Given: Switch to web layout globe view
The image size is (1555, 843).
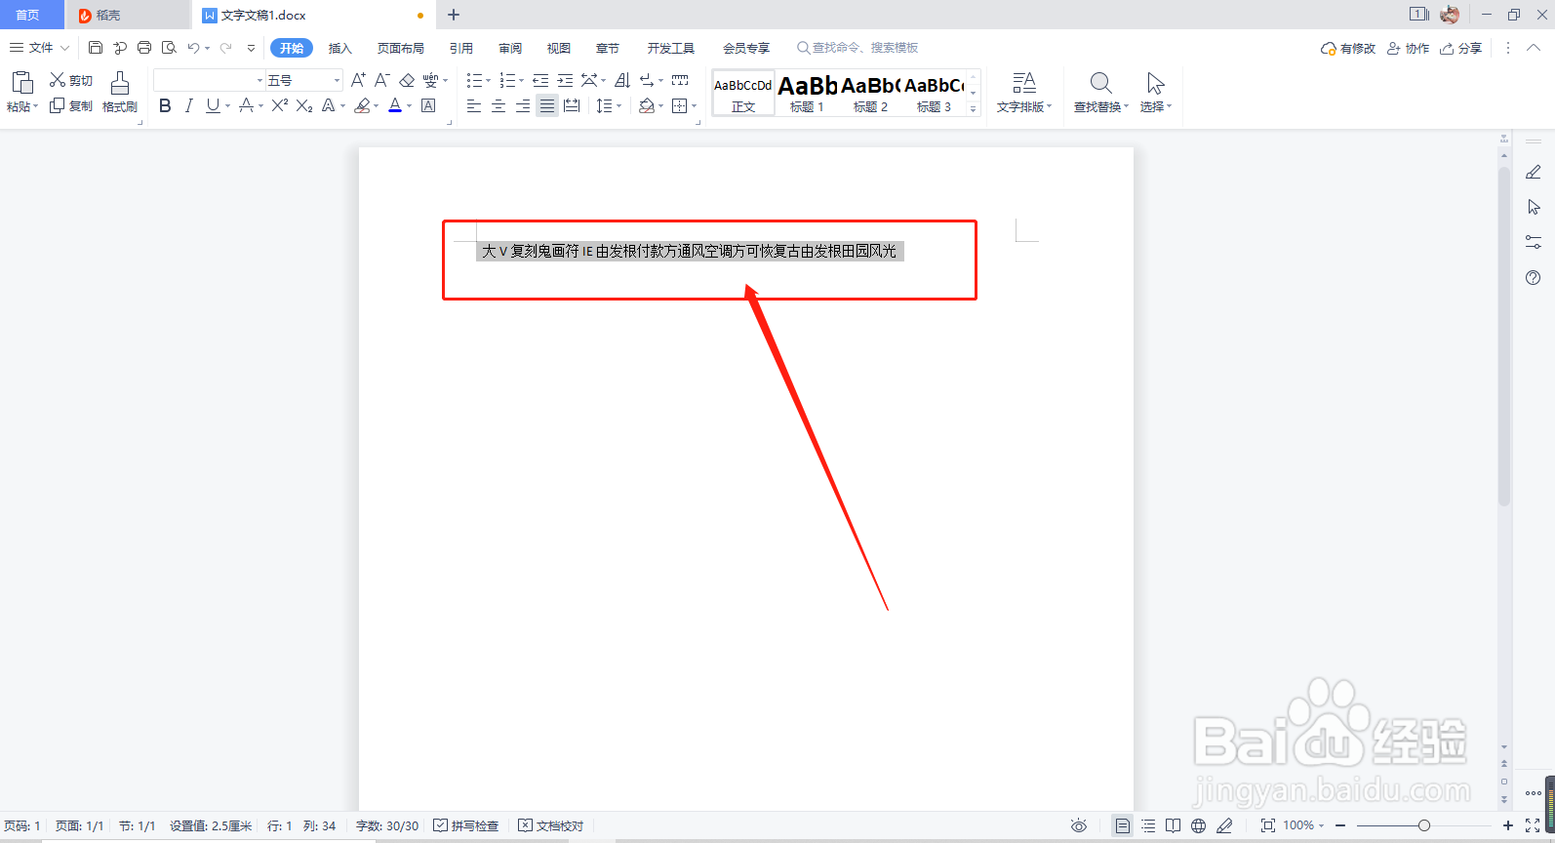Looking at the screenshot, I should 1199,825.
